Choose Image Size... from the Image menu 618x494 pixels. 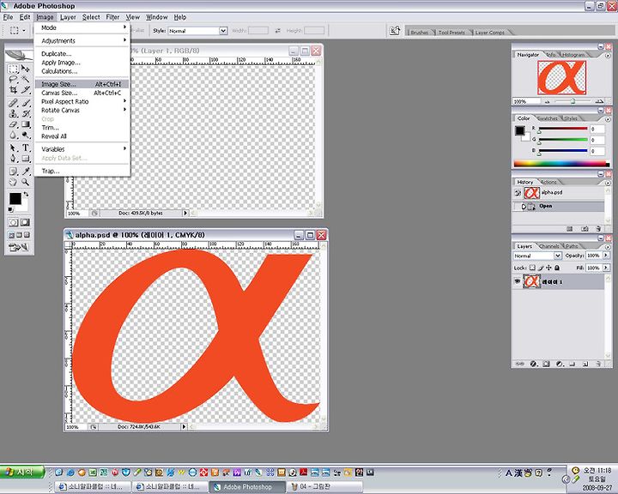[82, 84]
